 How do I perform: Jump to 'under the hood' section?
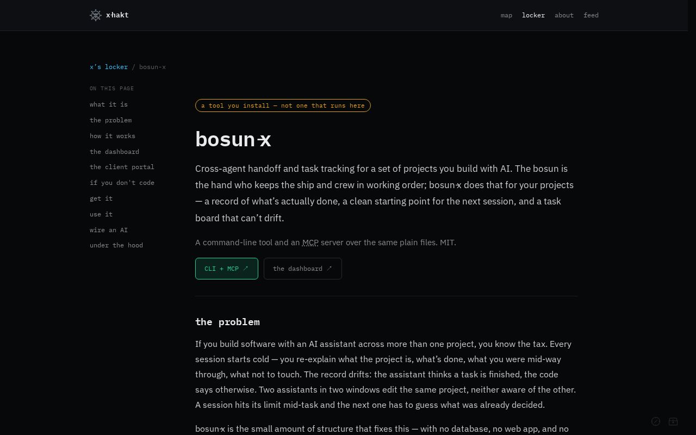click(x=116, y=245)
